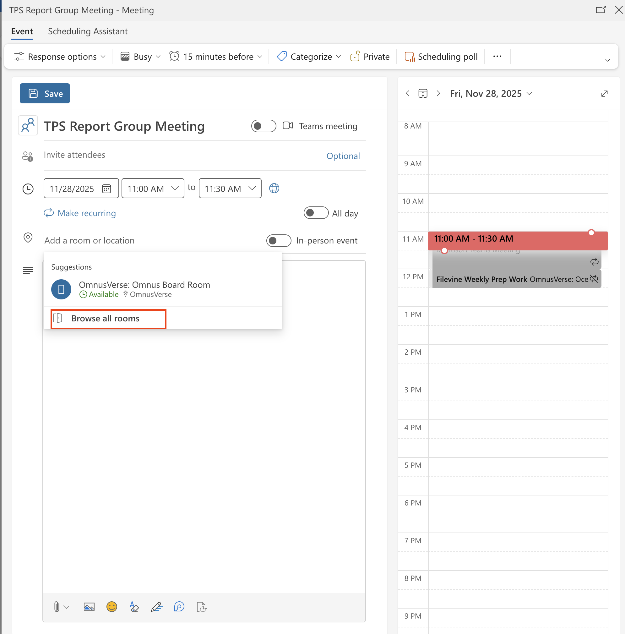
Task: Open the three-dot more options menu
Action: 497,57
